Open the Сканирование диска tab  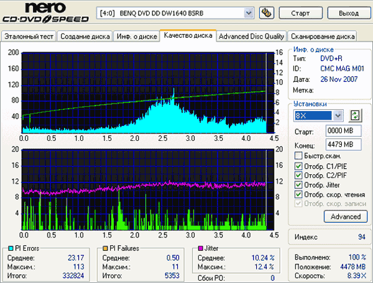point(323,37)
